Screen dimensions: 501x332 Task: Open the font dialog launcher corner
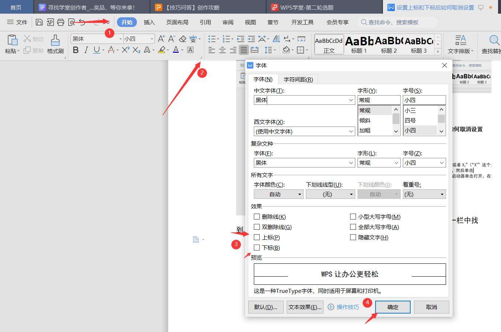(201, 58)
